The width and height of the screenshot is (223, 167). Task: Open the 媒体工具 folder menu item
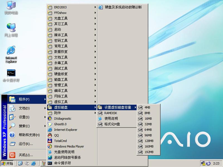click(x=72, y=35)
